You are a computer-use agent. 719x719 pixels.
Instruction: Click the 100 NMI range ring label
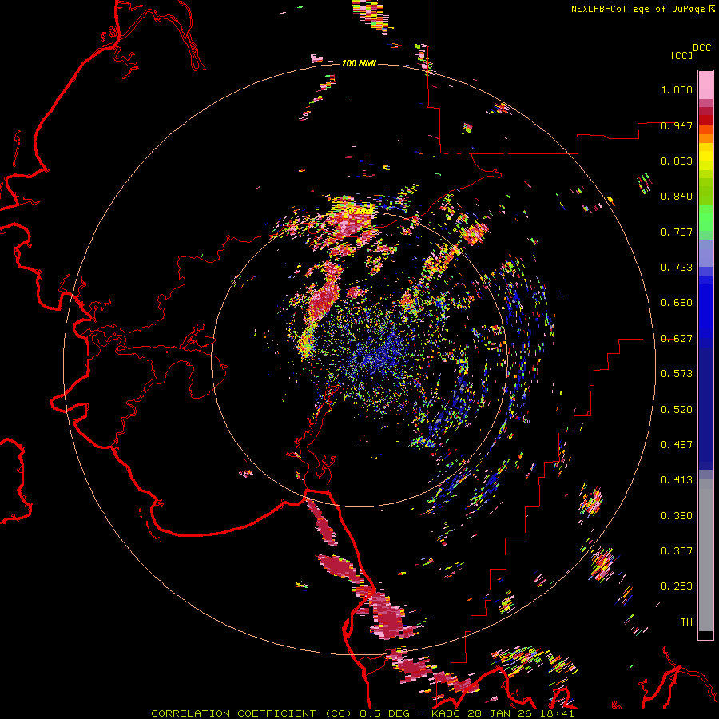pyautogui.click(x=359, y=63)
